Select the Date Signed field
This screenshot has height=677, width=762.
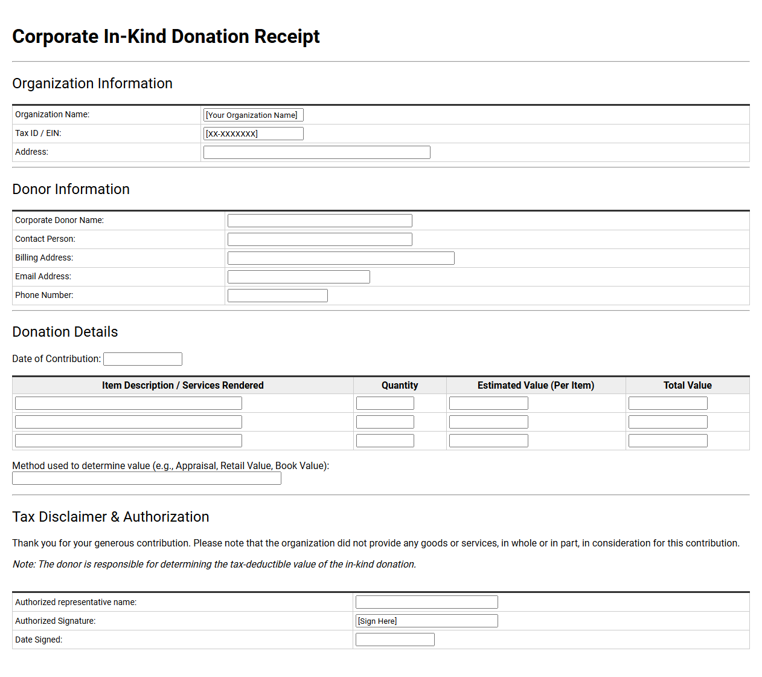point(395,640)
